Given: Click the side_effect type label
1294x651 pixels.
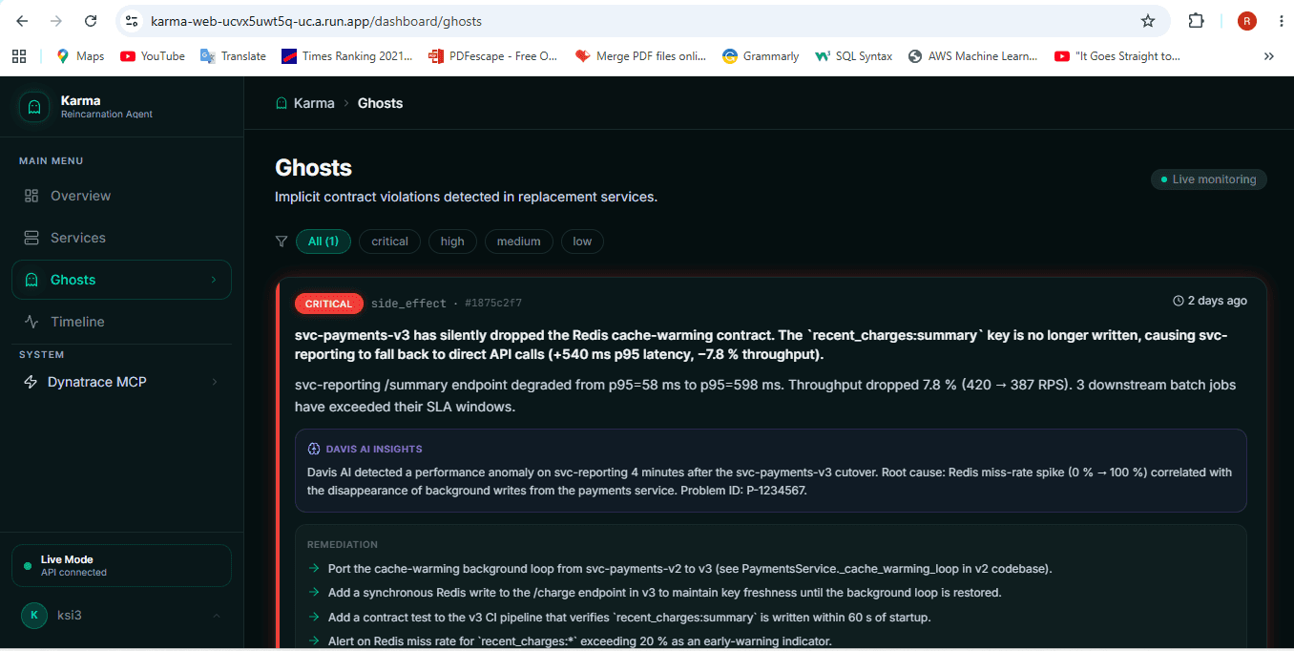Looking at the screenshot, I should (x=408, y=304).
